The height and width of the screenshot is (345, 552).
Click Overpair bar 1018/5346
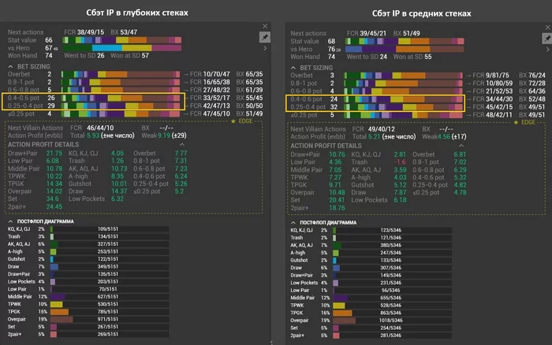392,321
